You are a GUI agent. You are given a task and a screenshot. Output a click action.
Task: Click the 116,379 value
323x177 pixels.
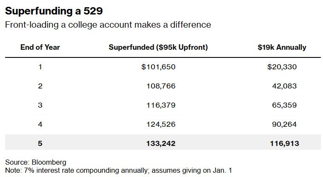160,105
